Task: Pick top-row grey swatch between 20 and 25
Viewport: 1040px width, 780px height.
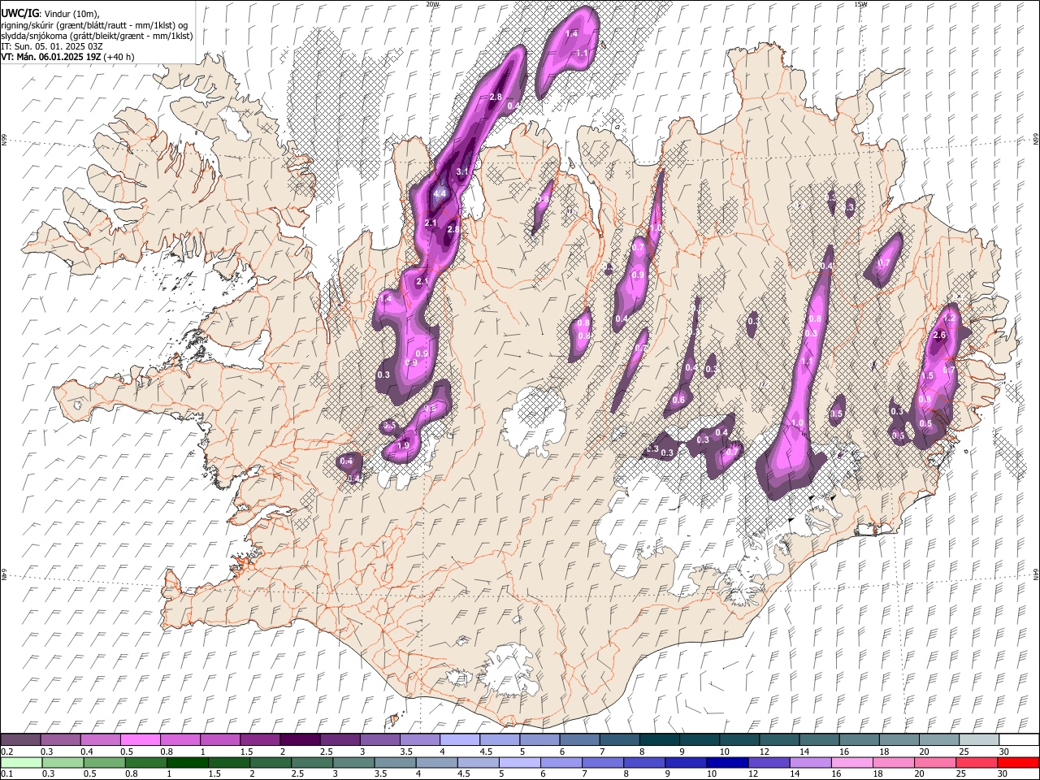Action: pyautogui.click(x=938, y=739)
